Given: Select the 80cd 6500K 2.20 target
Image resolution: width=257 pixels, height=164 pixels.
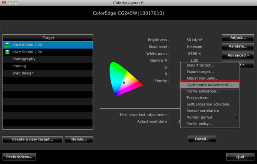Looking at the screenshot, I should (48, 45).
